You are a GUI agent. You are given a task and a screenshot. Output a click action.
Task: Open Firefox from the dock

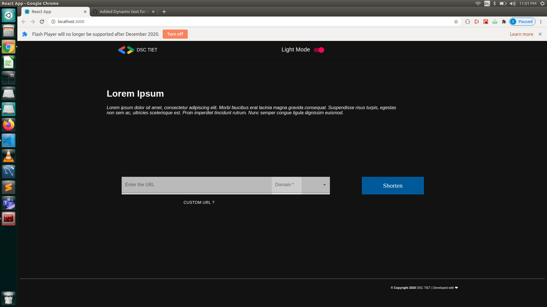(x=8, y=125)
